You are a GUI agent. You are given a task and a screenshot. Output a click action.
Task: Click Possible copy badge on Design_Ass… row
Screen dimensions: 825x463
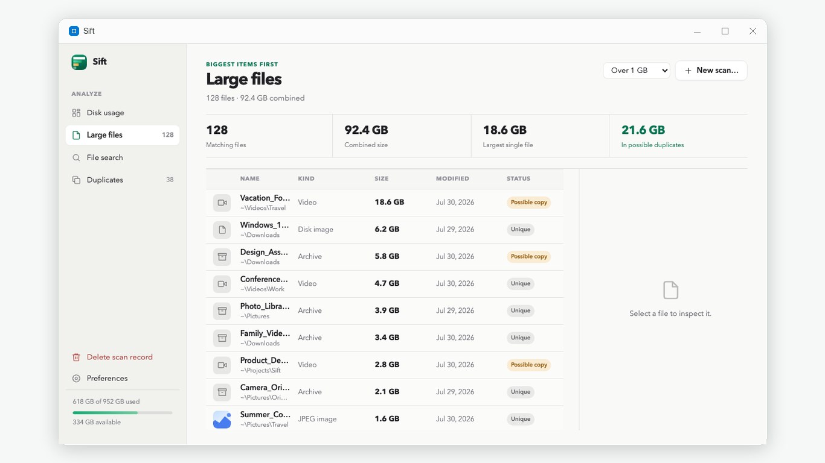pyautogui.click(x=529, y=257)
